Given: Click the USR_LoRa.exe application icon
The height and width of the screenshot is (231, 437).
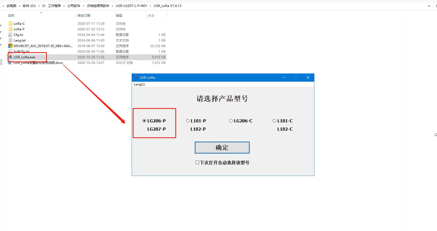Looking at the screenshot, I should point(10,57).
